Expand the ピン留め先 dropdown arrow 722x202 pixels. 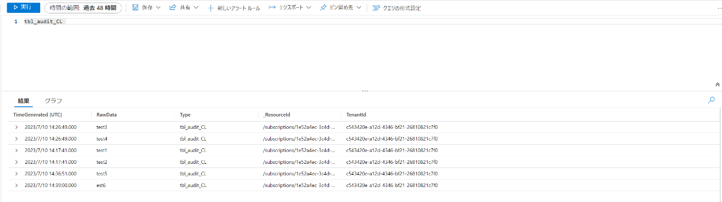pos(358,8)
